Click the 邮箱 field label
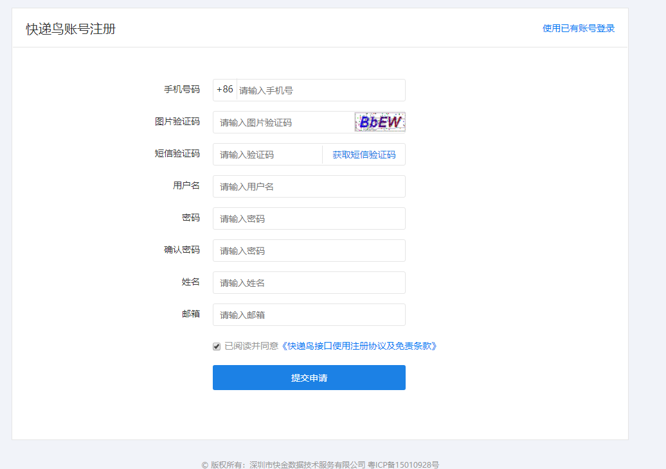 tap(191, 314)
